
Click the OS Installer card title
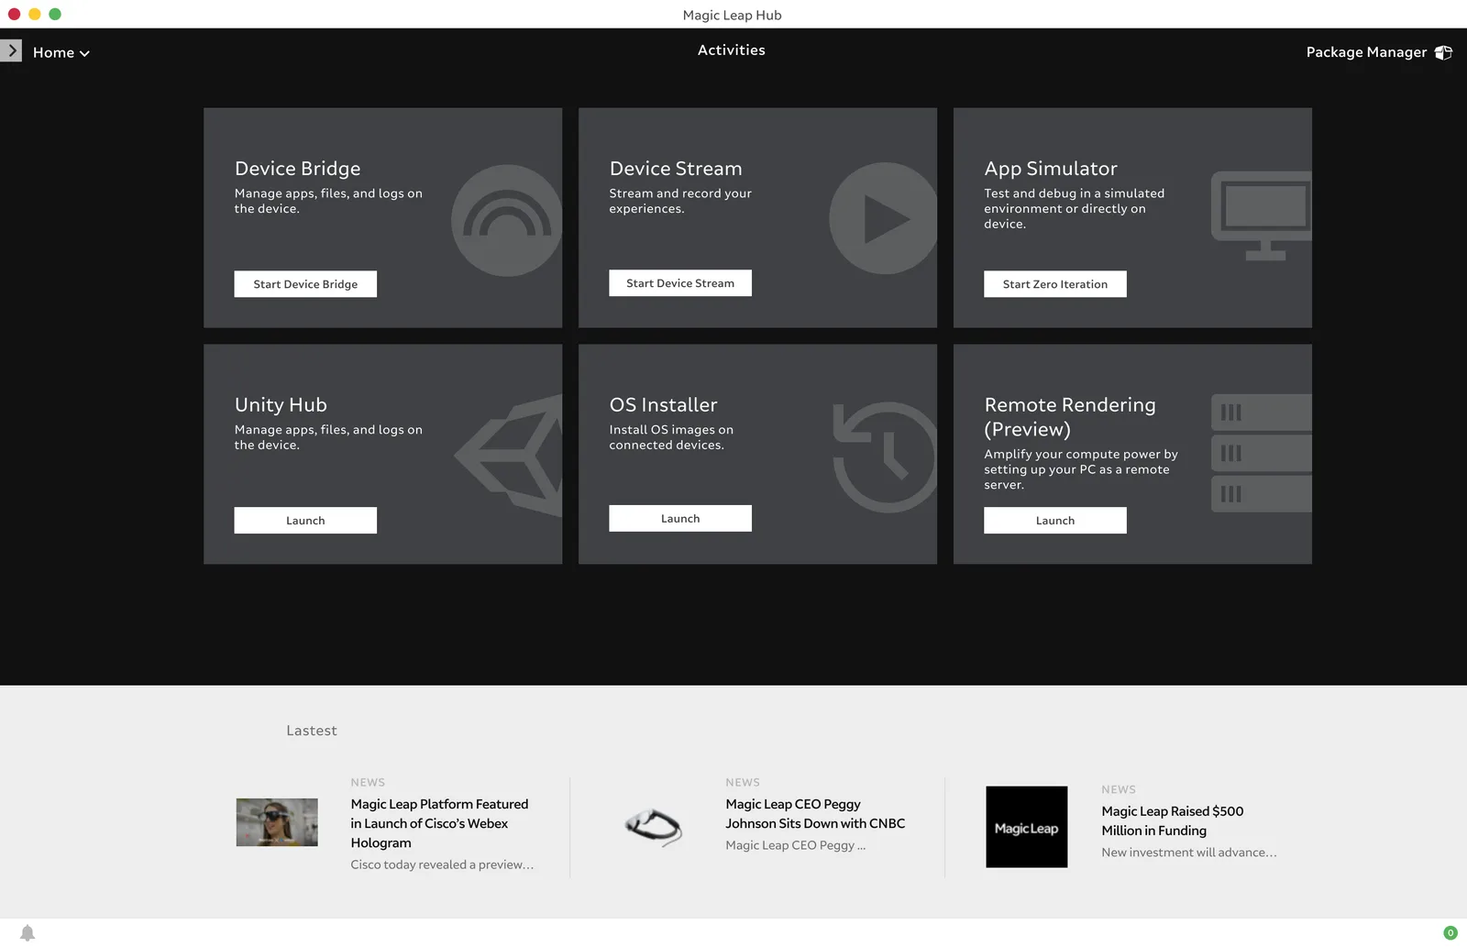coord(664,405)
